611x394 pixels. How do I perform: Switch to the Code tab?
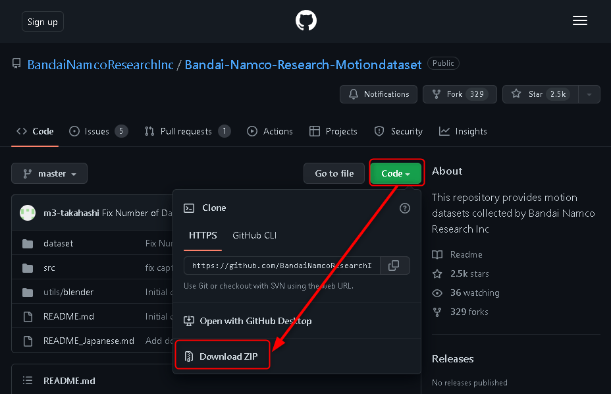[x=35, y=132]
